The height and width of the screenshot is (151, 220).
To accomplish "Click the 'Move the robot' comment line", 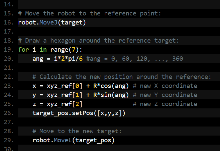I will 90,14.
